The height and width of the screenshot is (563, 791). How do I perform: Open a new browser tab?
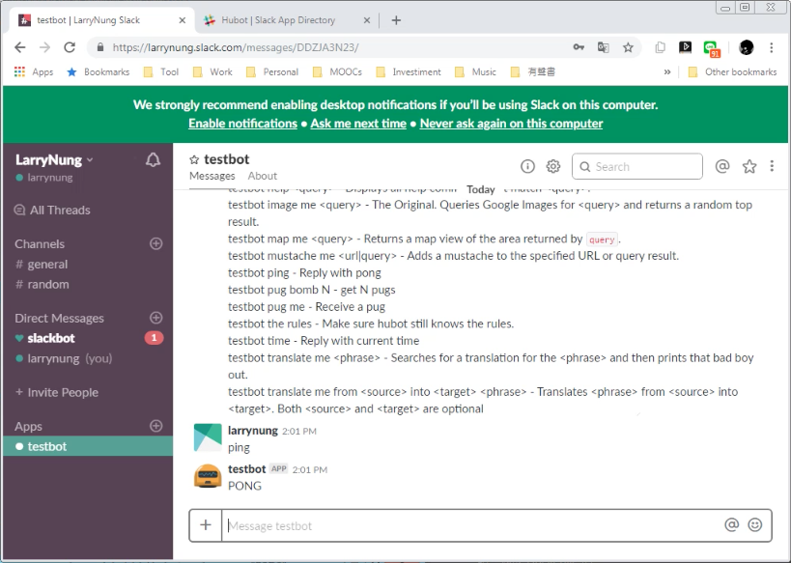(396, 20)
